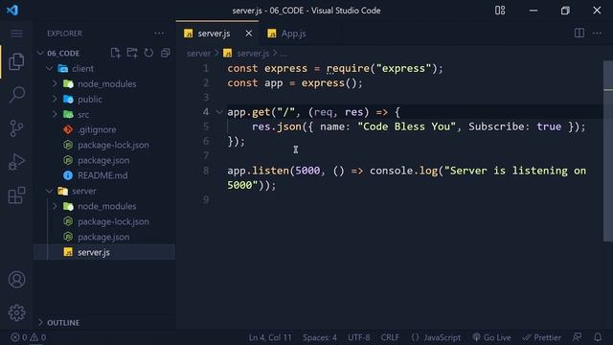
Task: Open server package.json file
Action: (x=104, y=237)
